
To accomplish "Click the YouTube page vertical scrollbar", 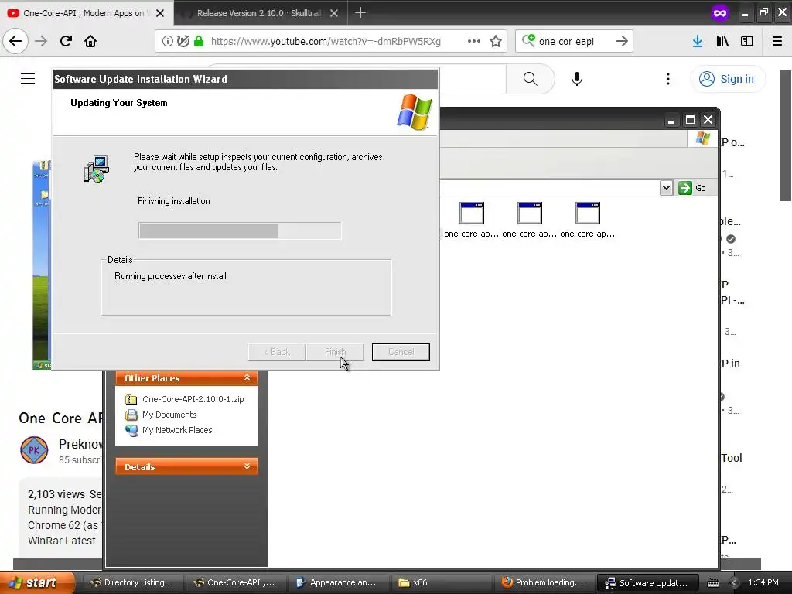I will click(786, 135).
